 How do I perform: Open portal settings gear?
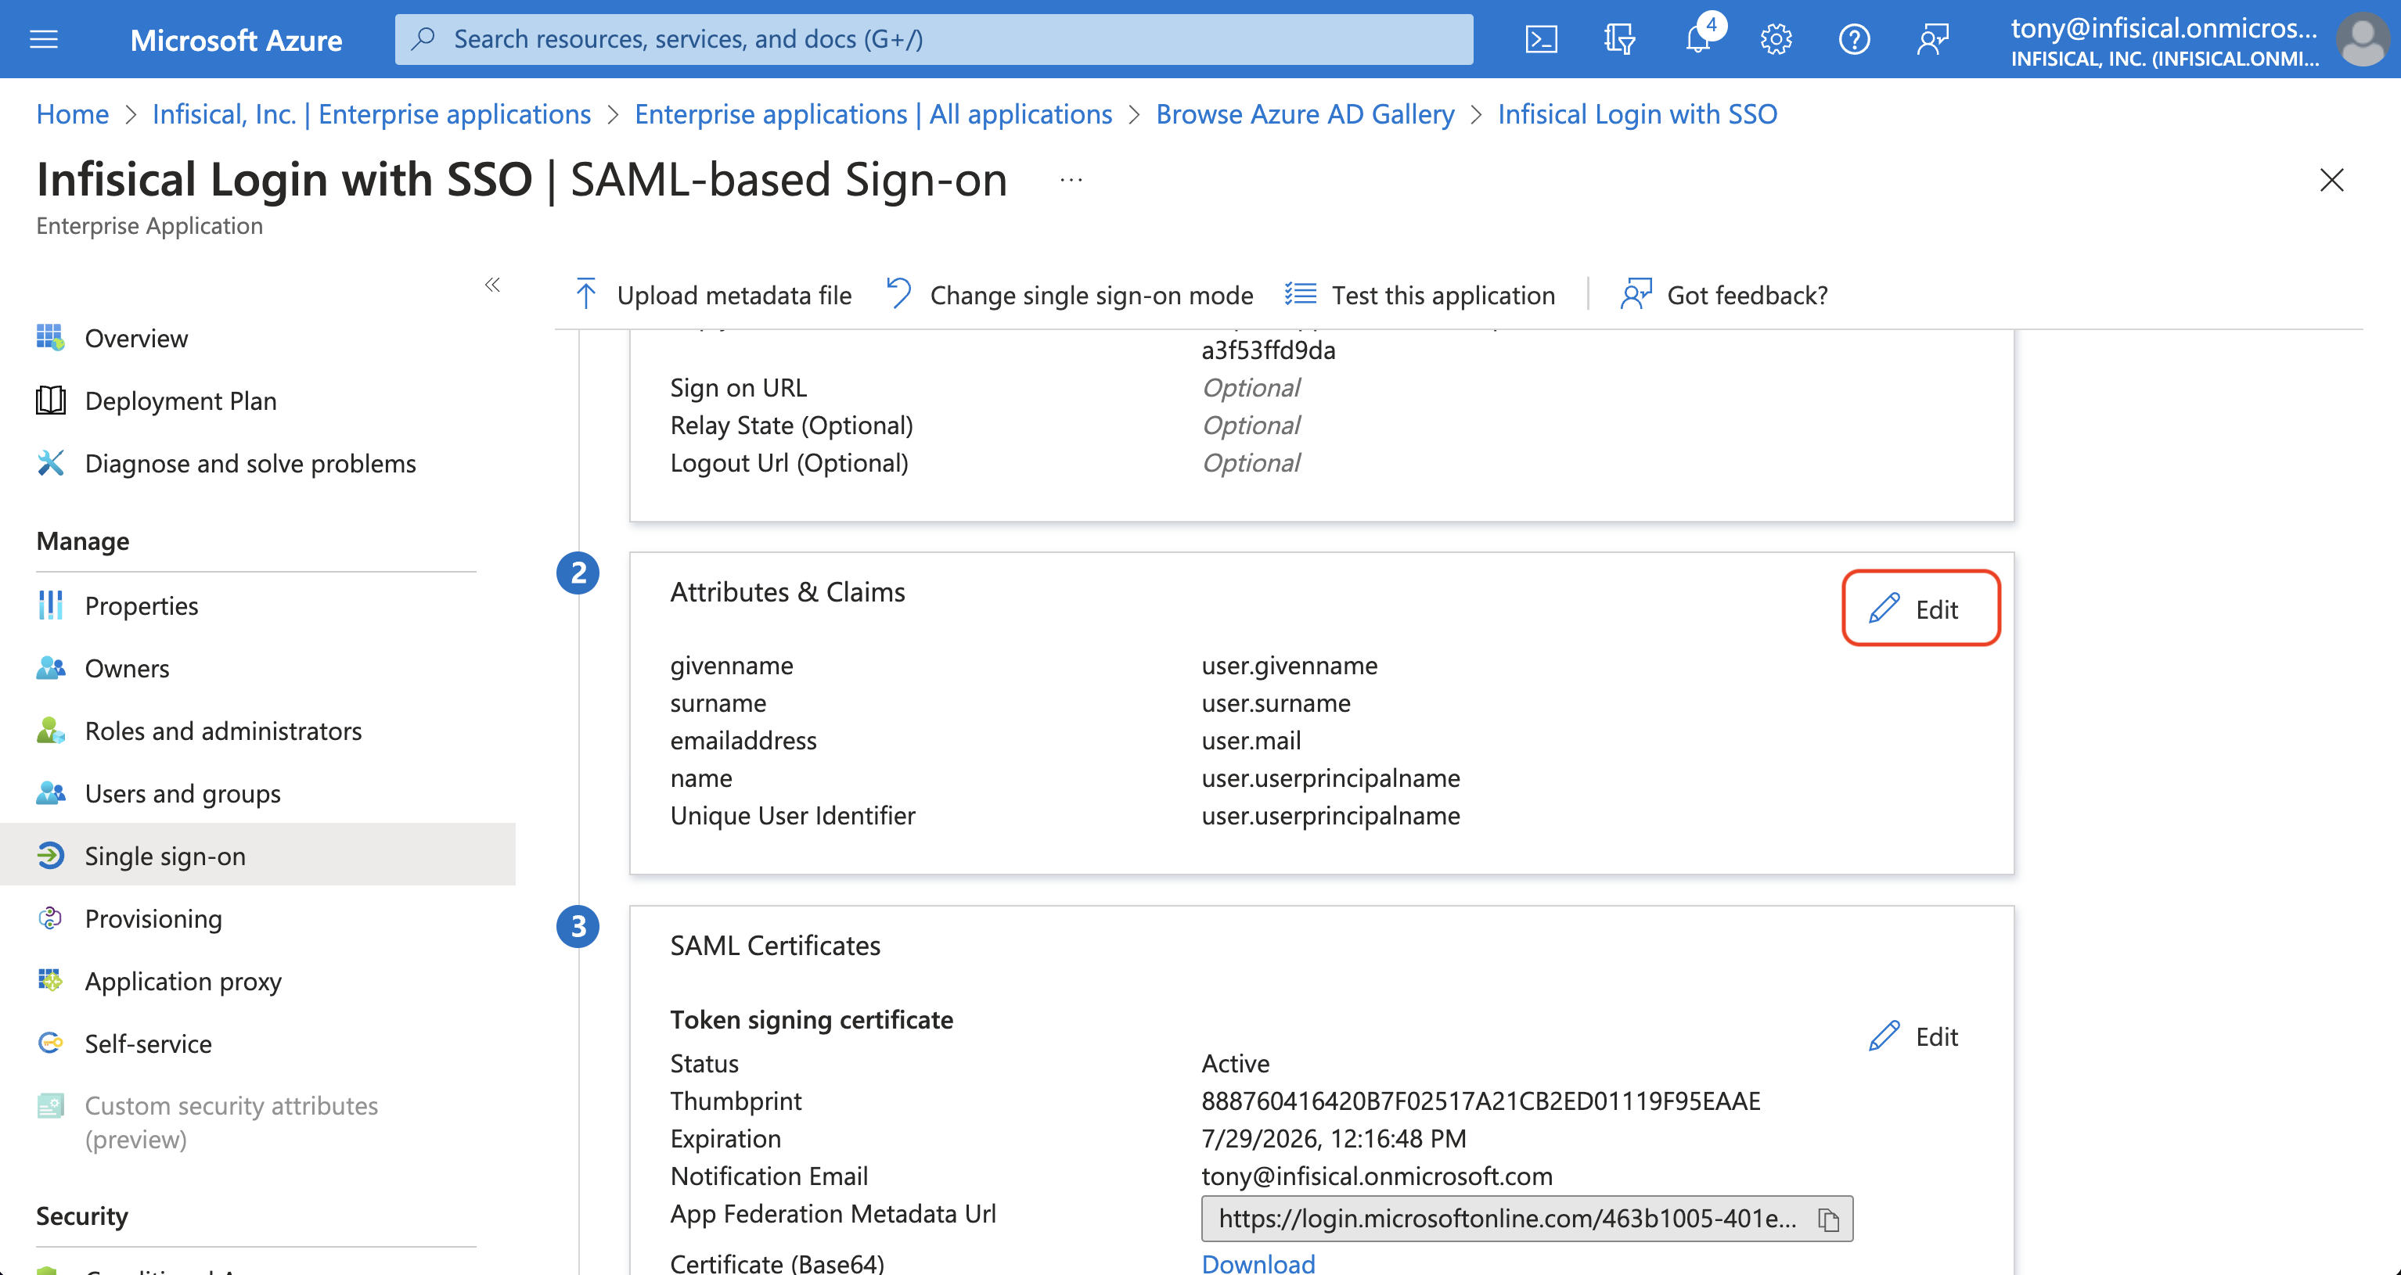[1776, 39]
